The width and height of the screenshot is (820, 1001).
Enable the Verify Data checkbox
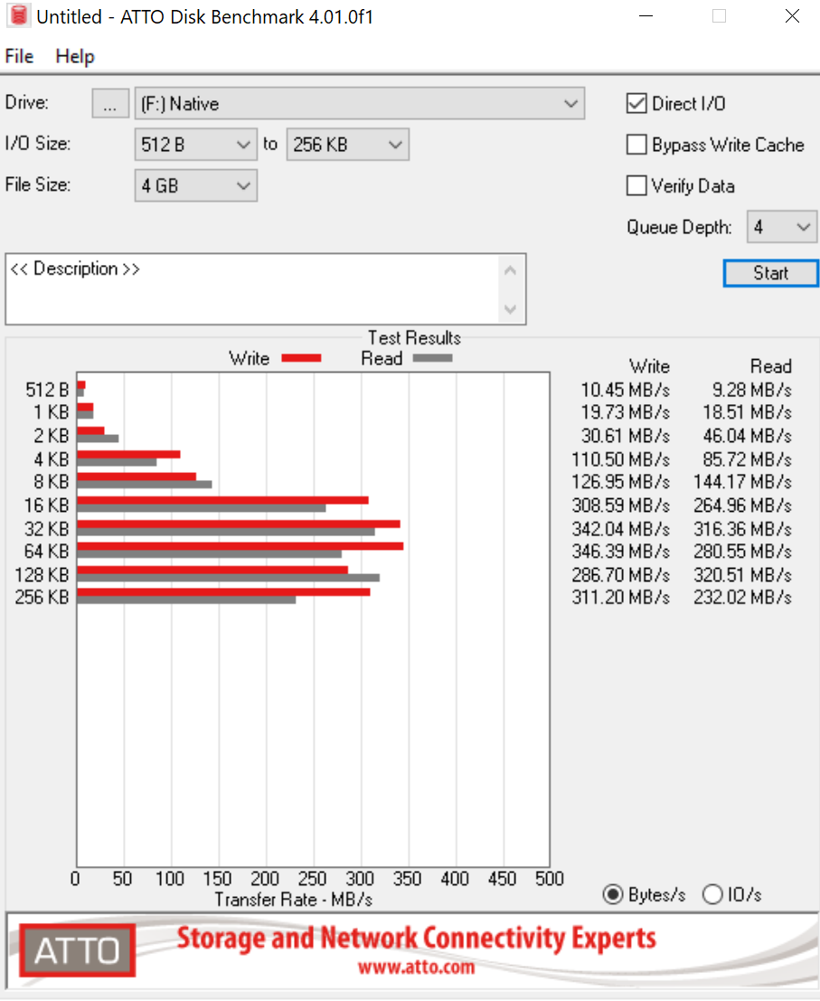click(x=636, y=185)
